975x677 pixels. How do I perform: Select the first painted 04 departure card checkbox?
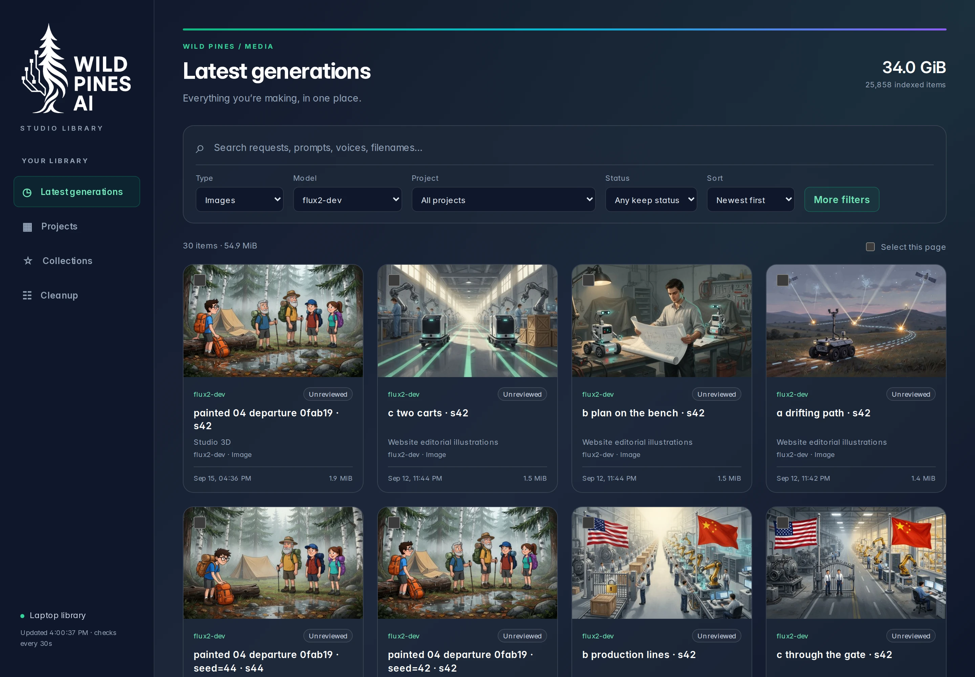pos(200,280)
